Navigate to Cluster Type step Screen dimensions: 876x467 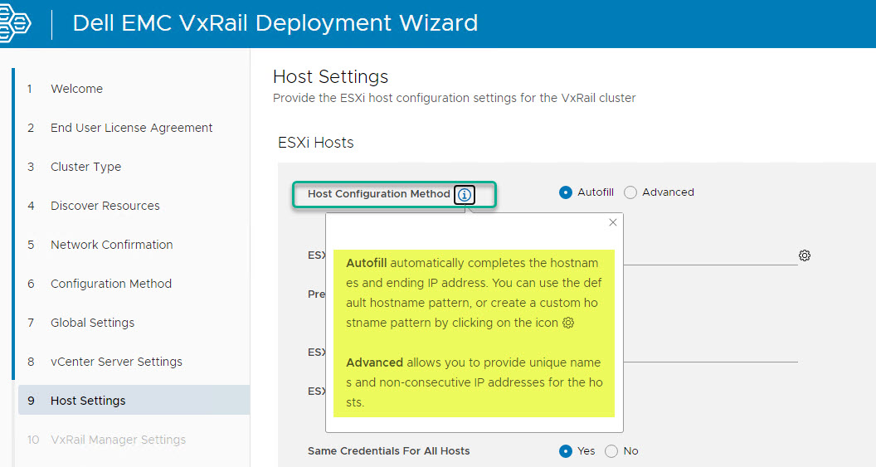coord(85,167)
